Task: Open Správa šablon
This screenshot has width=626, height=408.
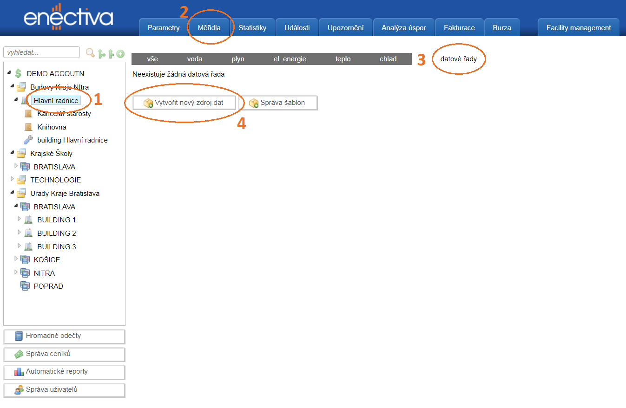Action: [278, 103]
